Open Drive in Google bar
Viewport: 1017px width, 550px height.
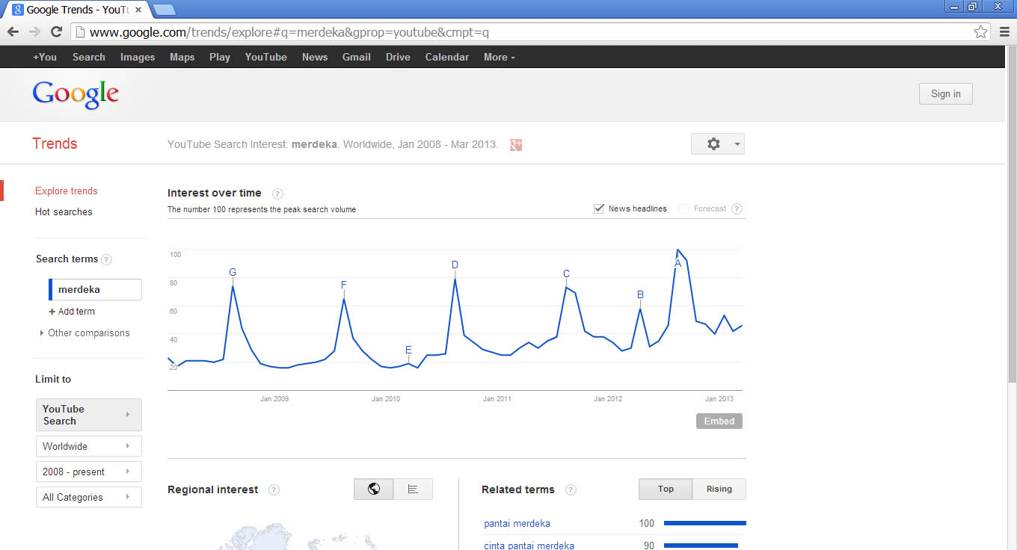pyautogui.click(x=398, y=57)
